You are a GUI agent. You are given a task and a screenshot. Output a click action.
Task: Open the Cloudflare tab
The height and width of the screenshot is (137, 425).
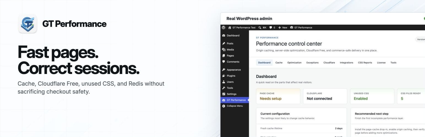329,62
